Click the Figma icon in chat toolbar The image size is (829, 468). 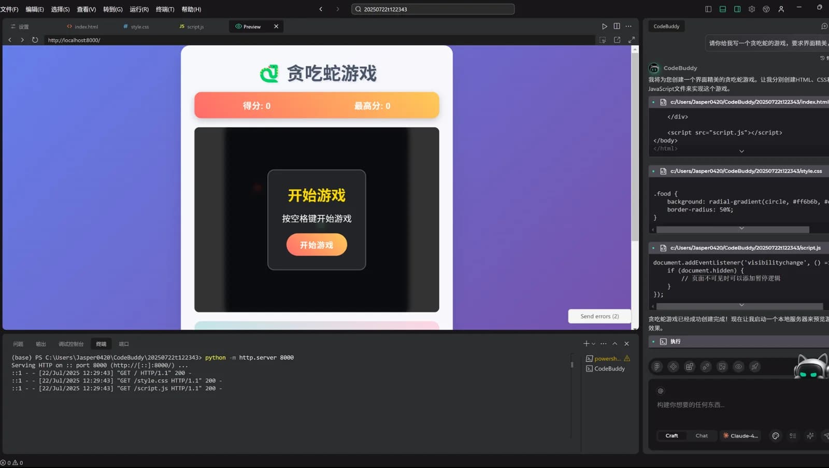(x=657, y=366)
